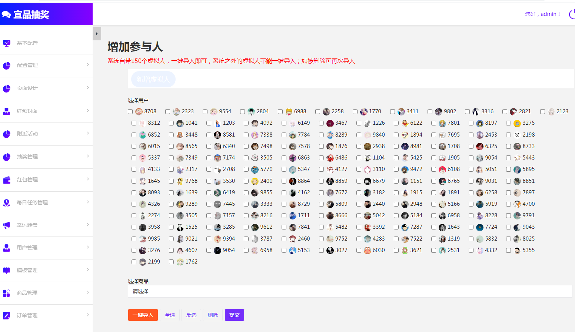Click the 全选 button
Viewport: 575px width, 332px height.
pyautogui.click(x=170, y=315)
